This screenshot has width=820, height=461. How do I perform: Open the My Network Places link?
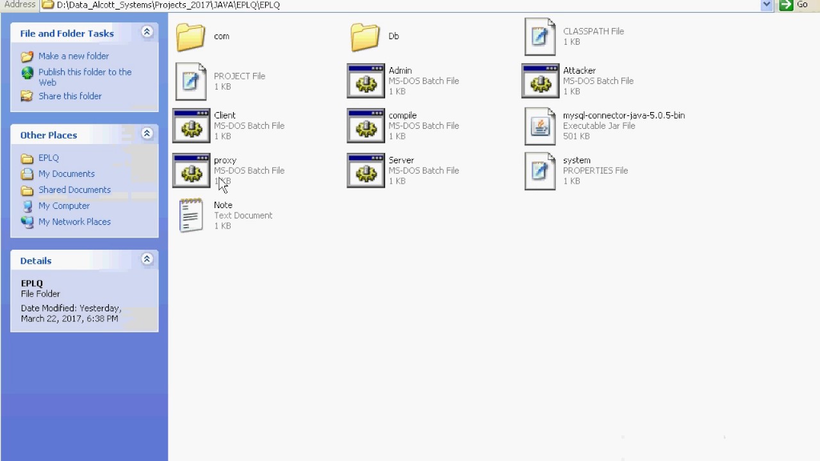click(74, 222)
